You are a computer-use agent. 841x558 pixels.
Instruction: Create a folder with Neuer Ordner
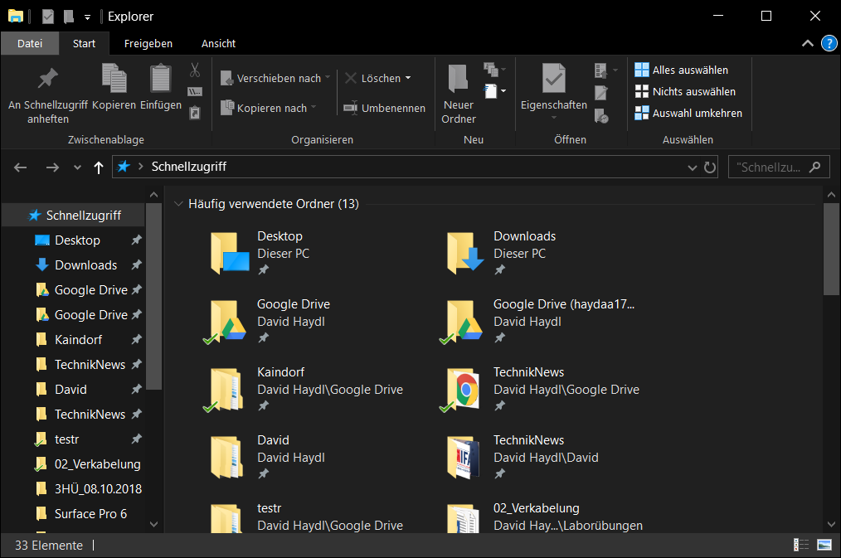point(459,95)
